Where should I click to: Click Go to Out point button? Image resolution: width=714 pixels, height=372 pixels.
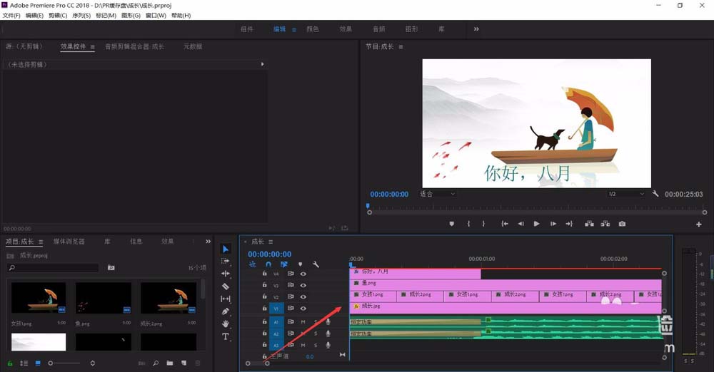pyautogui.click(x=569, y=224)
